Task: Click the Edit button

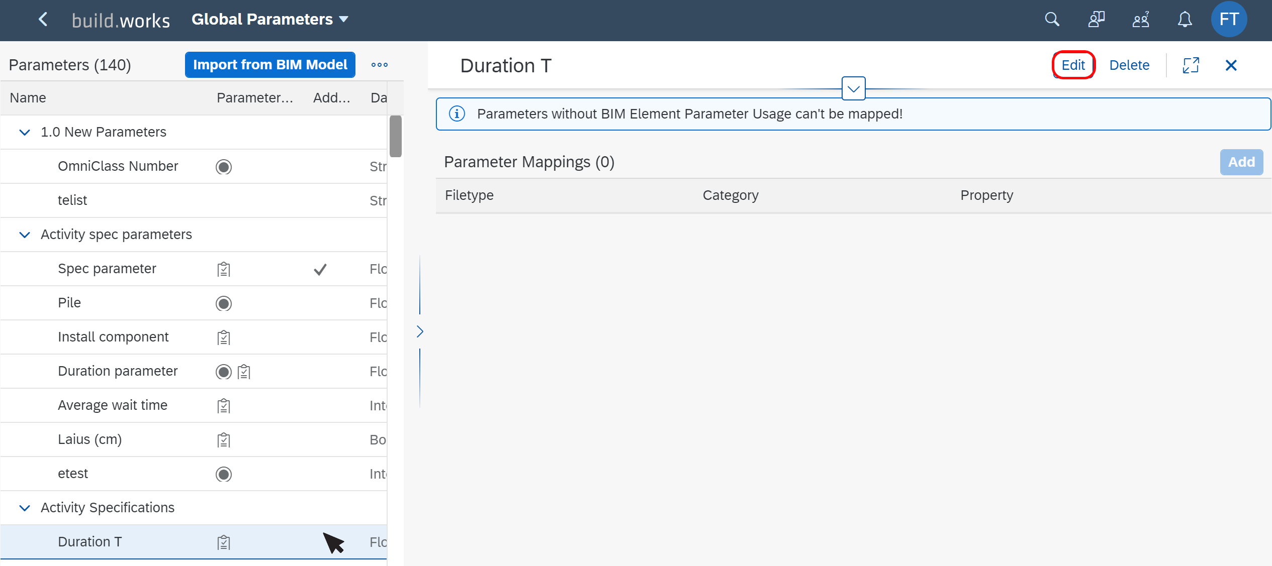Action: tap(1073, 65)
